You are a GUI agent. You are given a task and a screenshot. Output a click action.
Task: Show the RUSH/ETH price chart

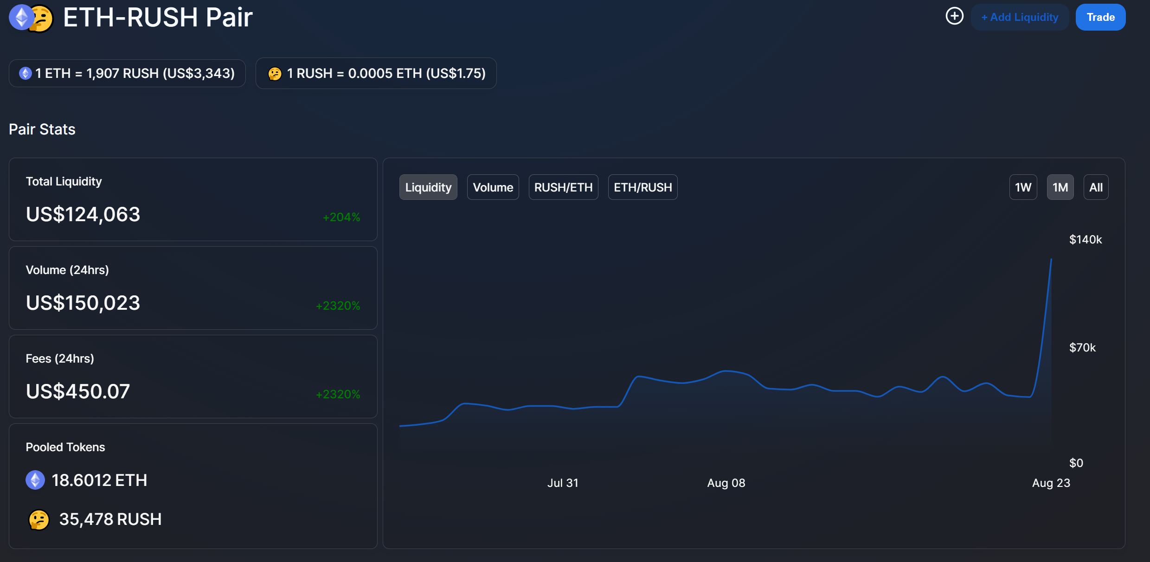[563, 187]
